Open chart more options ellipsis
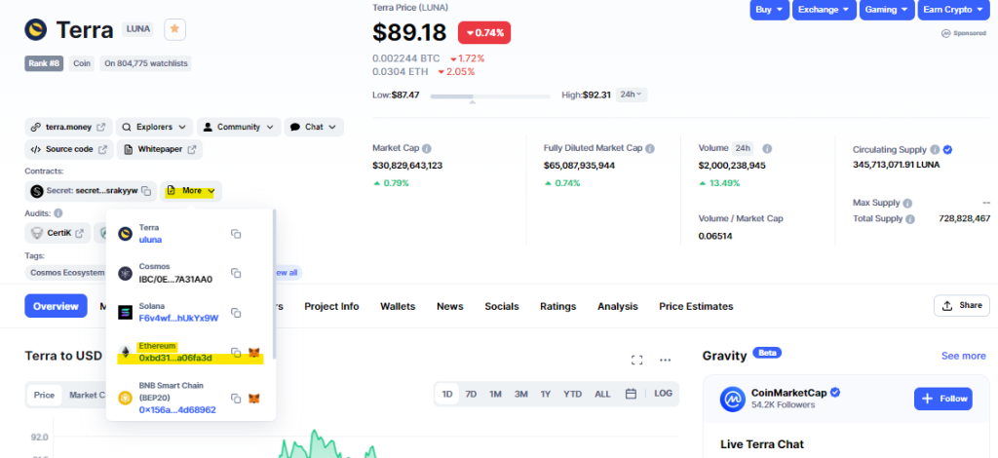998x458 pixels. (665, 360)
